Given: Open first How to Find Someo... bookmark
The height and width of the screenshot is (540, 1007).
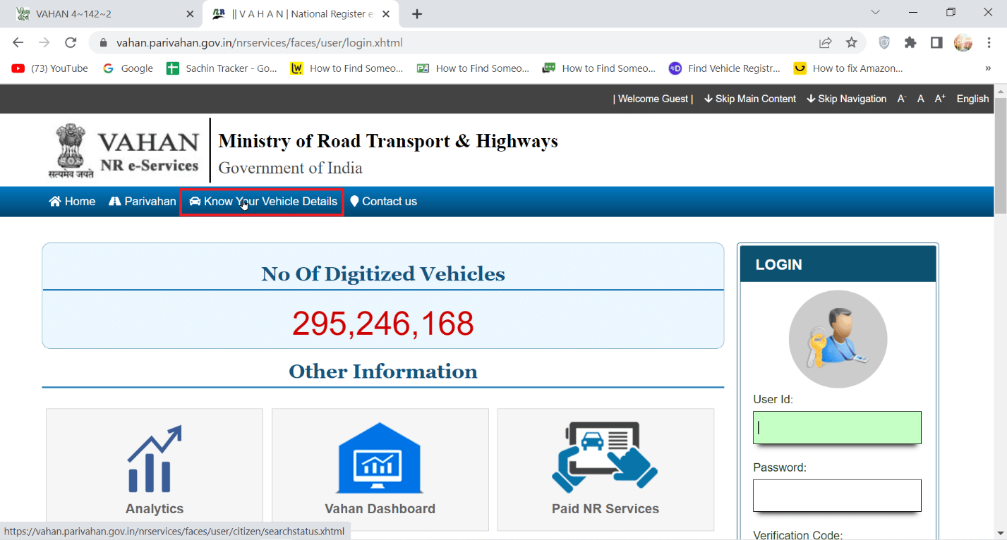Looking at the screenshot, I should 347,68.
